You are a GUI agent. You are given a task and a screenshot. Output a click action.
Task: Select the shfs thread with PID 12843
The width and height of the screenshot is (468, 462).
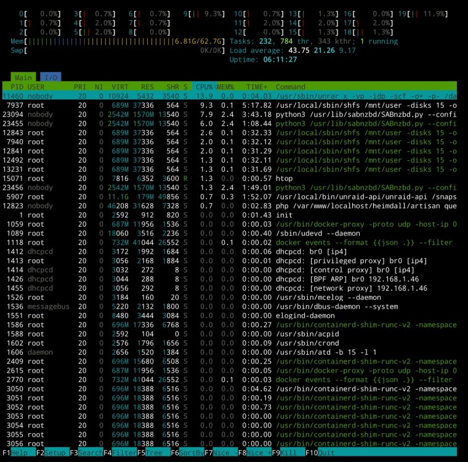point(230,132)
